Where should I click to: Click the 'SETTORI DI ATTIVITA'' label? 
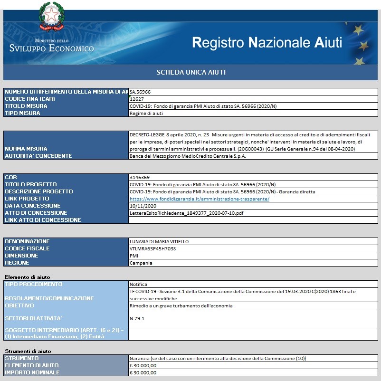point(33,318)
